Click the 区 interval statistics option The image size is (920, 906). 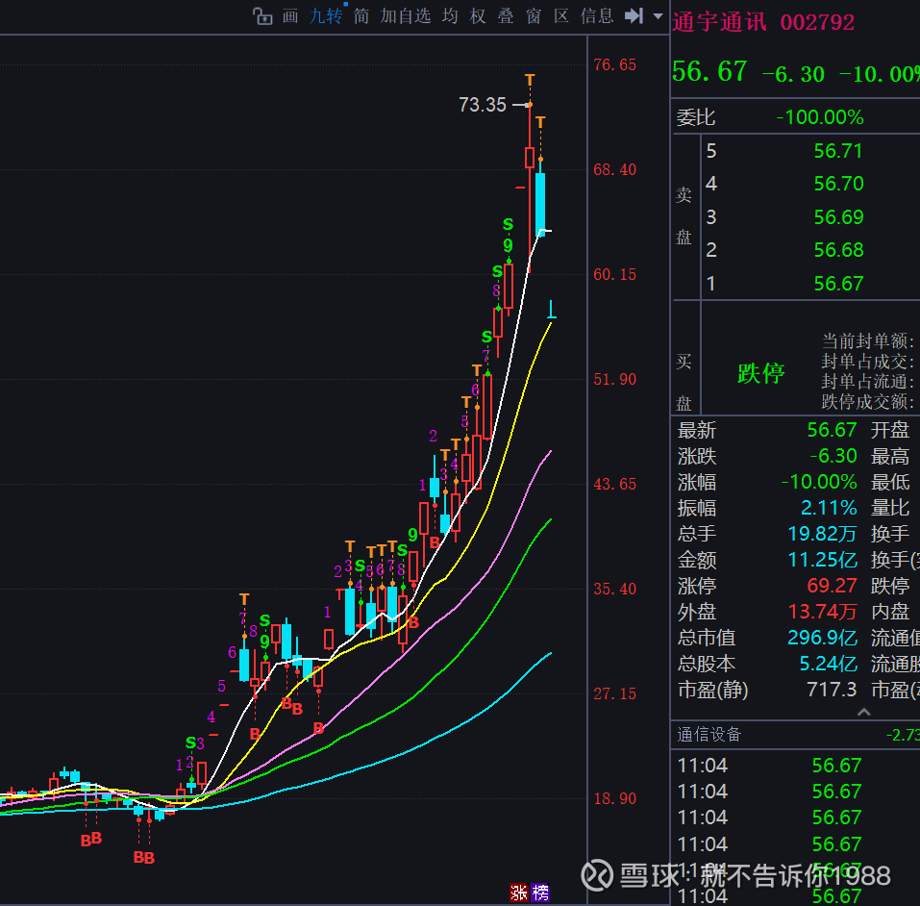point(561,15)
